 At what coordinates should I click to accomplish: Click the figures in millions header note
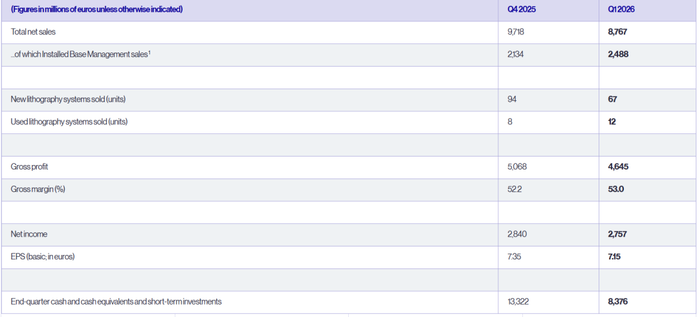[96, 9]
